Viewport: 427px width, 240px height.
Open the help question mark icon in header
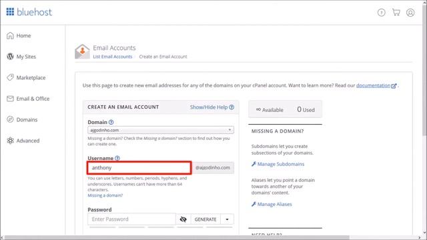tap(381, 13)
